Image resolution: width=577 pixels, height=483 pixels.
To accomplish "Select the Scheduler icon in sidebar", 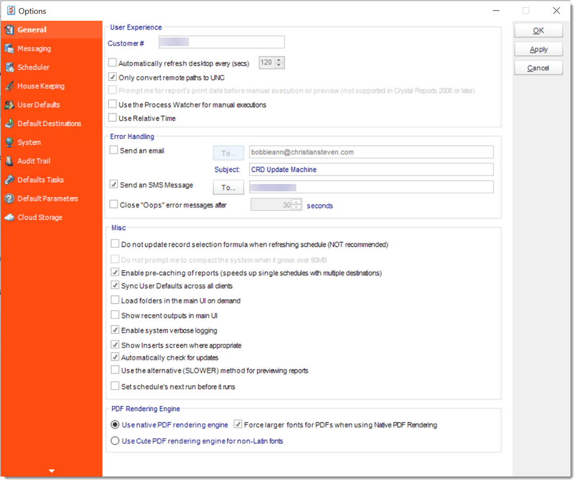I will [x=9, y=67].
